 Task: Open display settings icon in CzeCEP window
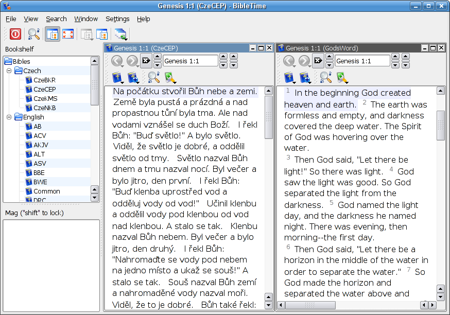pos(170,77)
